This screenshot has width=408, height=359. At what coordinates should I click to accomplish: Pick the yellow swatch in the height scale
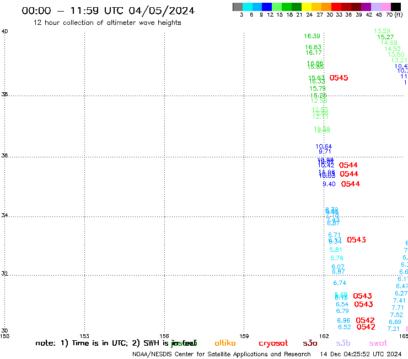[x=306, y=7]
